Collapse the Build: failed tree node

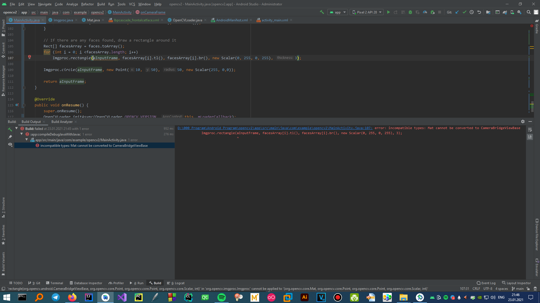coord(16,128)
